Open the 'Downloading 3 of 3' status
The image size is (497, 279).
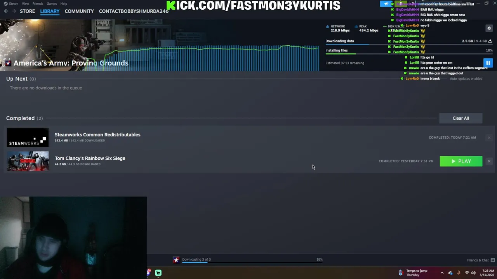pos(196,260)
